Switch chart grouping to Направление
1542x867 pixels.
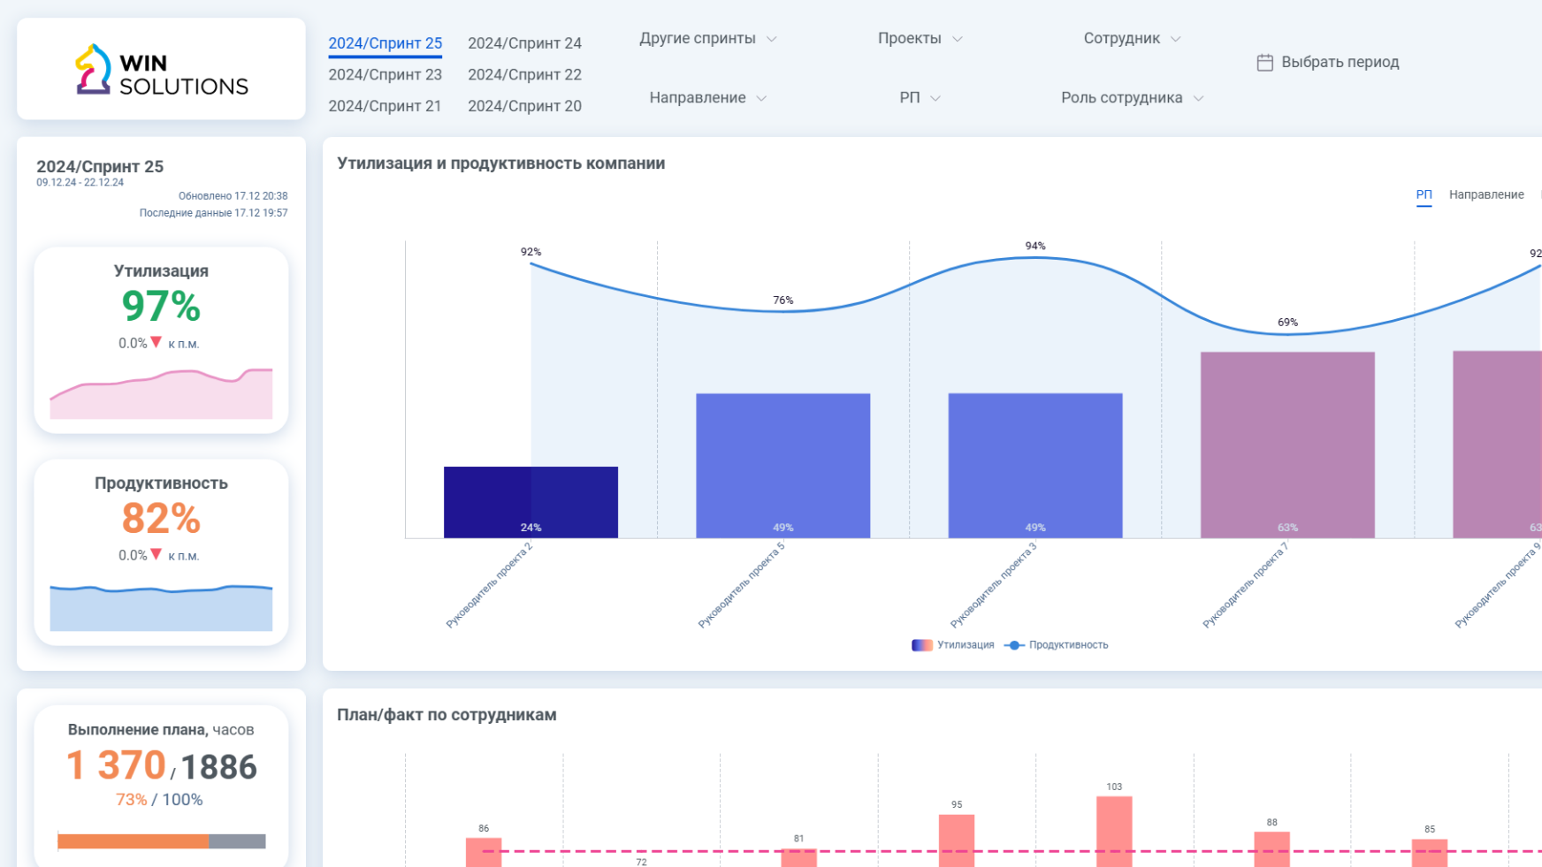point(1486,195)
